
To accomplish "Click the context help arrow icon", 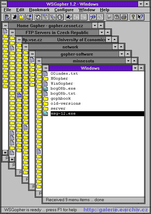I will coord(140,17).
